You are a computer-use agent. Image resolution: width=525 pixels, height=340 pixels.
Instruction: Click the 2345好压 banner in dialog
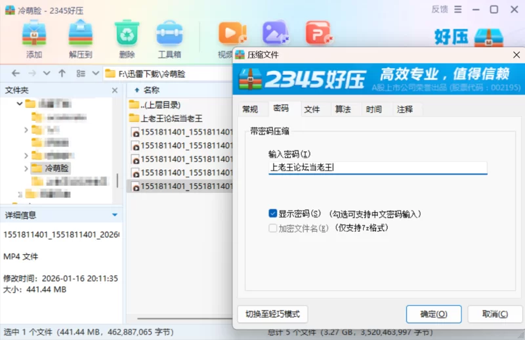[x=379, y=79]
